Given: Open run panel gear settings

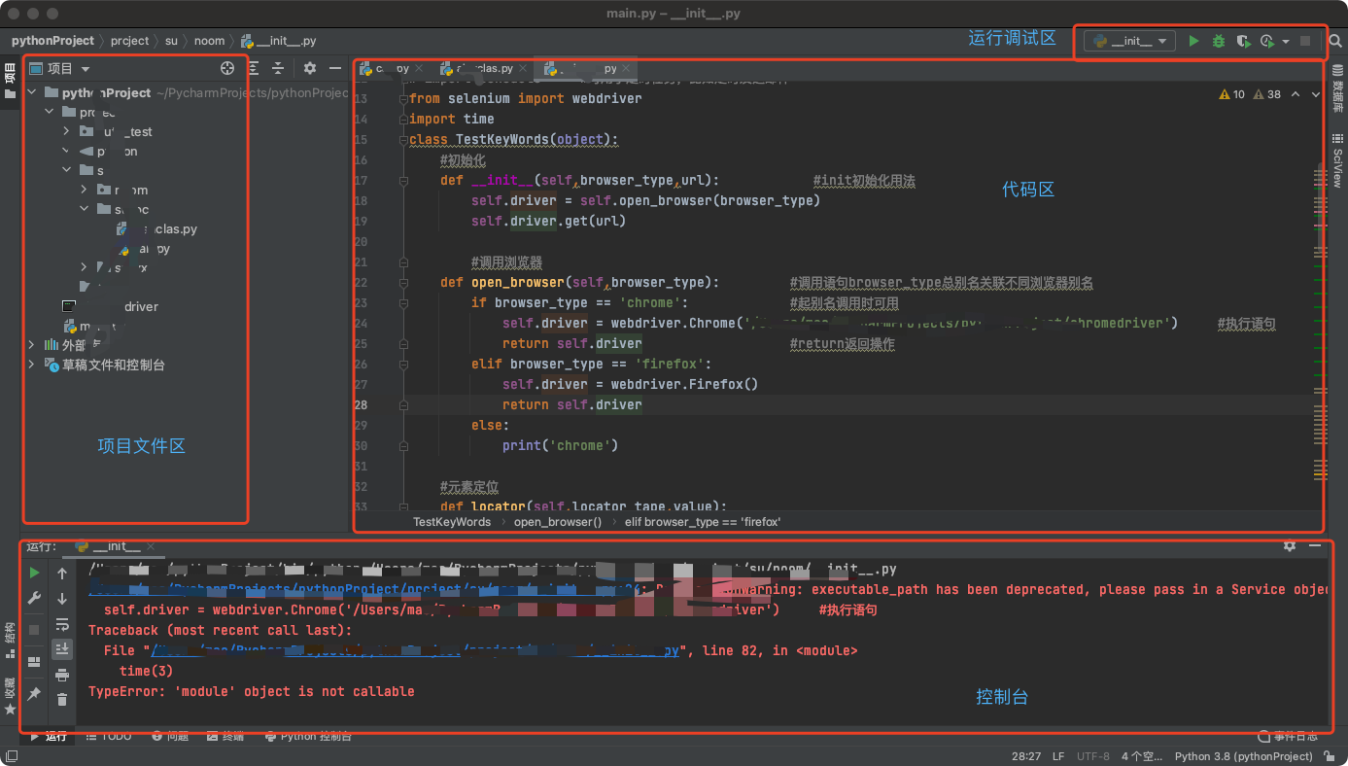Looking at the screenshot, I should [x=1290, y=546].
